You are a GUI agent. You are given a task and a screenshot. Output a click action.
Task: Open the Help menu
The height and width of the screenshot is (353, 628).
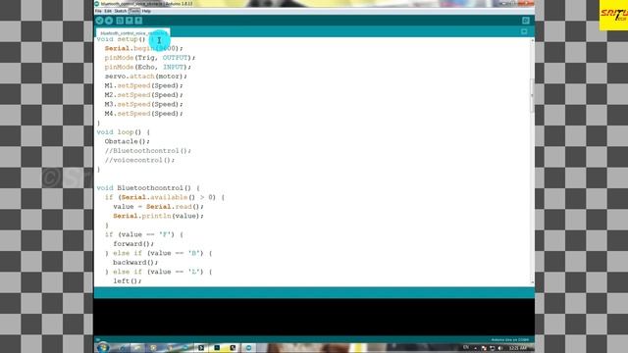pos(146,11)
